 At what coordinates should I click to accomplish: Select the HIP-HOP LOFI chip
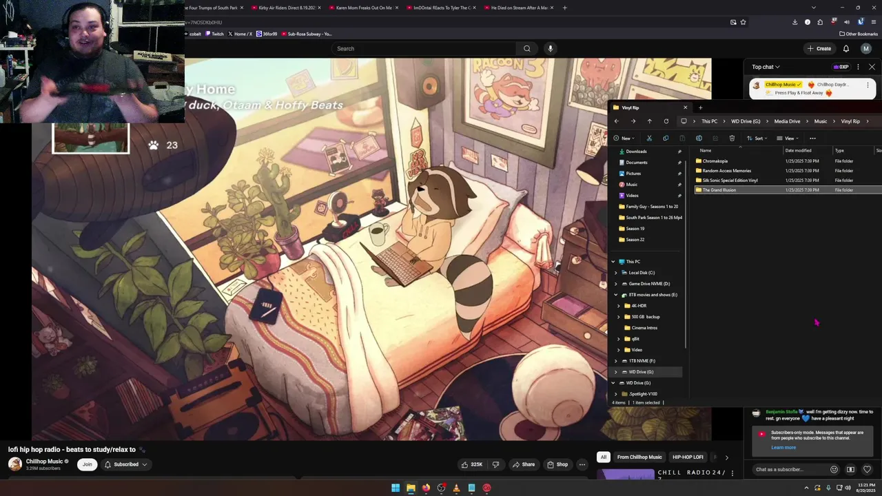click(688, 457)
